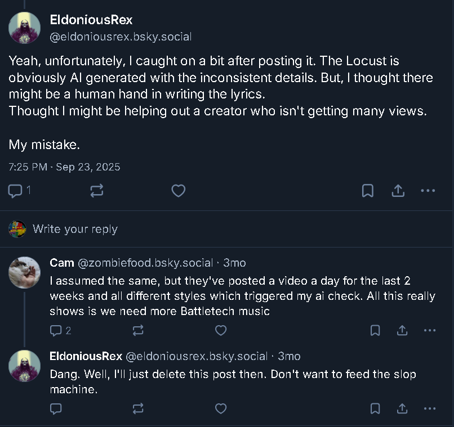Screen dimensions: 454x427
Task: Repost Cam's reply
Action: (138, 330)
